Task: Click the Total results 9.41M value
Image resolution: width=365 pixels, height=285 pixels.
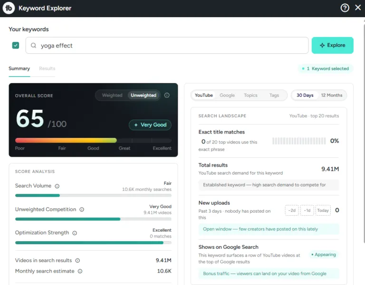Action: tap(330, 169)
